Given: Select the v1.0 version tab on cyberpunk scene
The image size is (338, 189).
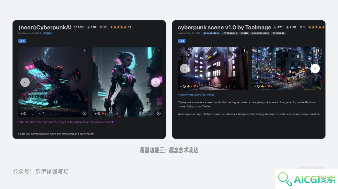Looking at the screenshot, I should click(x=182, y=41).
